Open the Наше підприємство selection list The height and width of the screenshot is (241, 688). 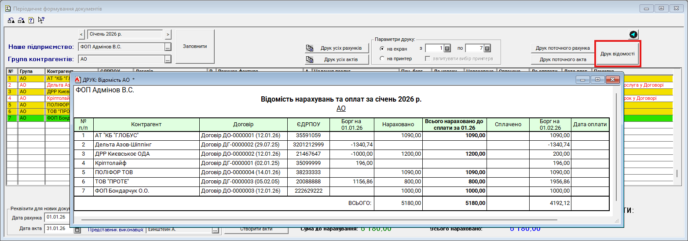(168, 47)
